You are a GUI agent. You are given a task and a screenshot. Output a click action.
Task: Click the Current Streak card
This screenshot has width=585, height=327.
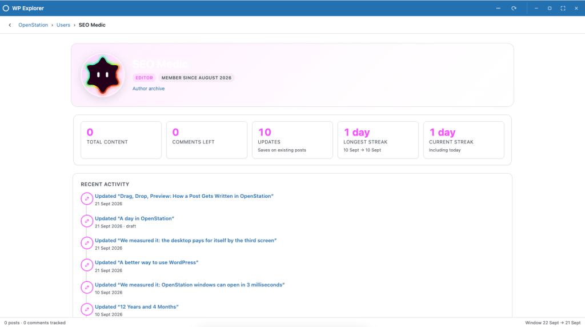(x=464, y=140)
